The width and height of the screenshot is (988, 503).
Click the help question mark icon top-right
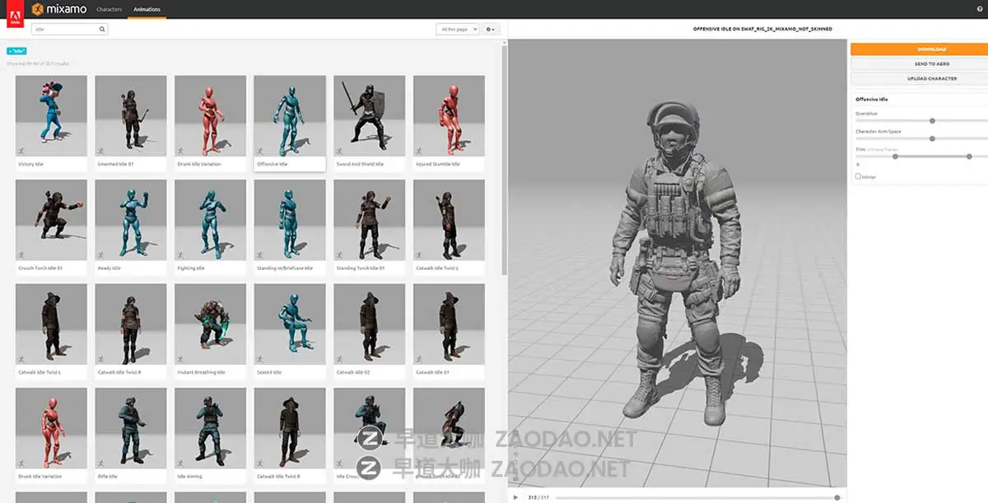981,9
